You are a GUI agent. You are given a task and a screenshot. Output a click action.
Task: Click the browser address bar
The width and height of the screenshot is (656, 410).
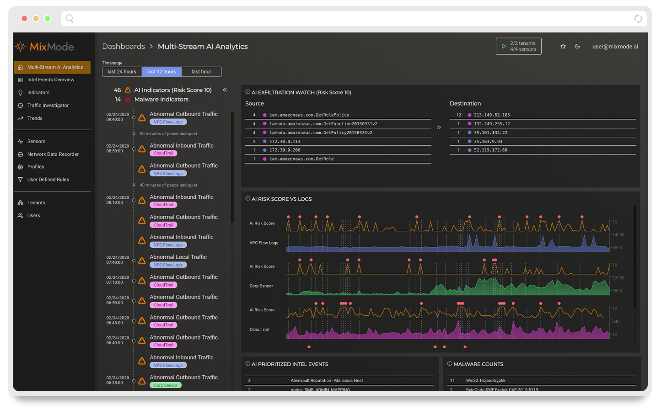pos(354,19)
